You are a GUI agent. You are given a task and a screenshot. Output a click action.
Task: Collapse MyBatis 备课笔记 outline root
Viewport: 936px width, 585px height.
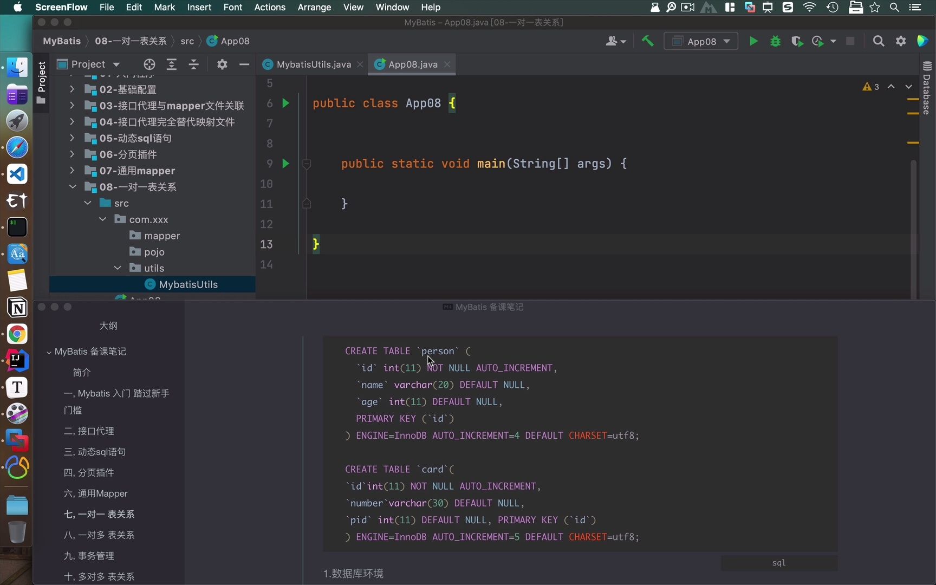[x=49, y=352]
